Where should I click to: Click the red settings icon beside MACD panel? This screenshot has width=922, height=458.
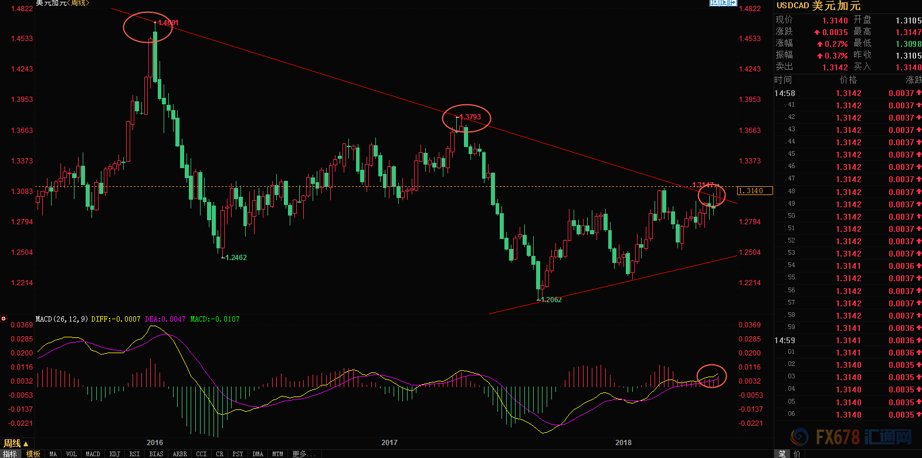[4, 319]
